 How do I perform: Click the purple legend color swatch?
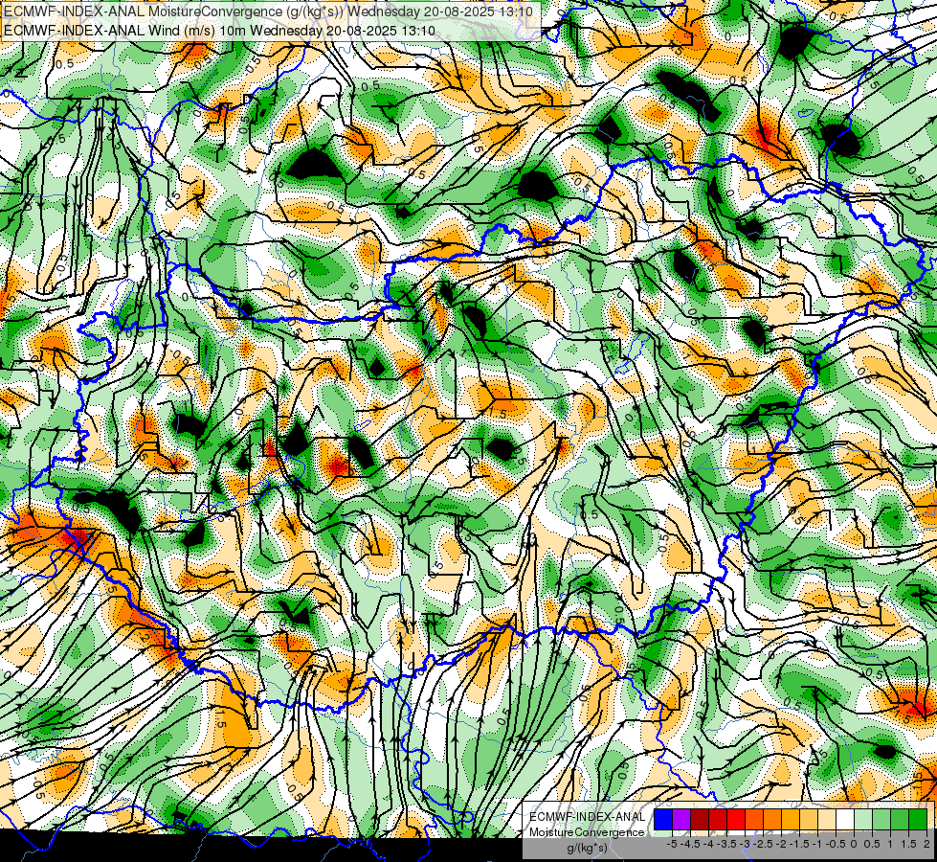pos(681,820)
